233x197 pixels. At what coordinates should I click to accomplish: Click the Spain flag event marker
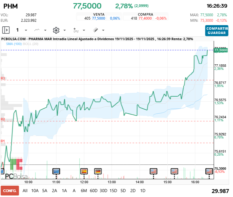[x=84, y=171]
